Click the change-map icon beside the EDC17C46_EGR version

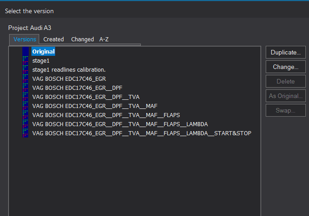click(26, 79)
